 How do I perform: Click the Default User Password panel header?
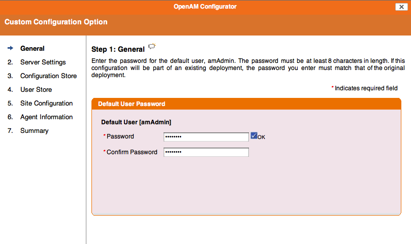click(246, 104)
